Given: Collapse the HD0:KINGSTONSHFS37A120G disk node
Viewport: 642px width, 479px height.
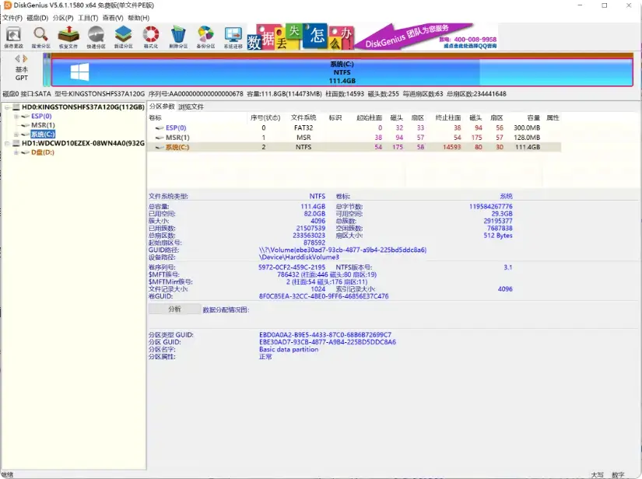Looking at the screenshot, I should 6,106.
